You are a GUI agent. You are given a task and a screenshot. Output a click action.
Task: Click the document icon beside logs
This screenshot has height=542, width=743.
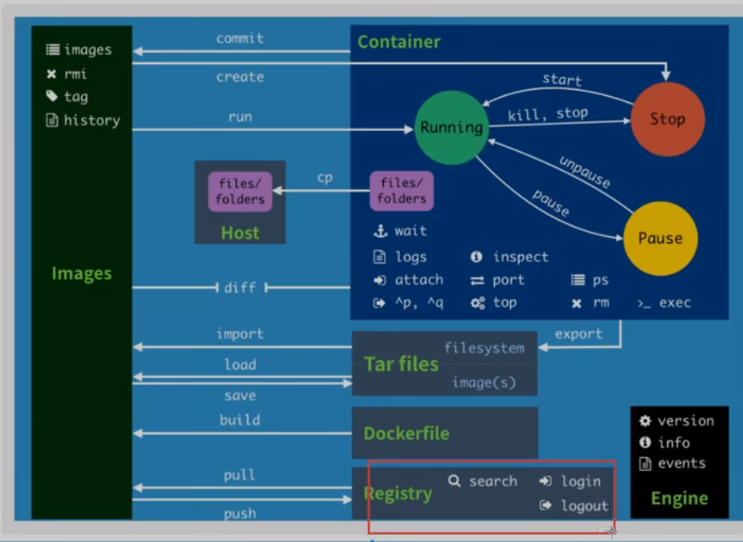click(x=379, y=257)
